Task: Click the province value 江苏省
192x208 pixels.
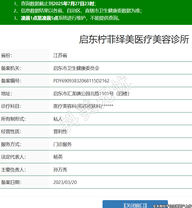Action: pyautogui.click(x=60, y=55)
